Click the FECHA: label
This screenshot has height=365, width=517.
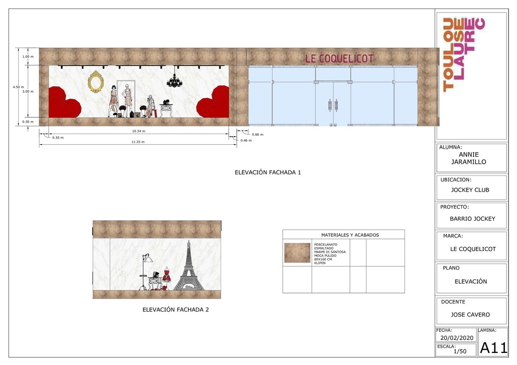tap(444, 330)
